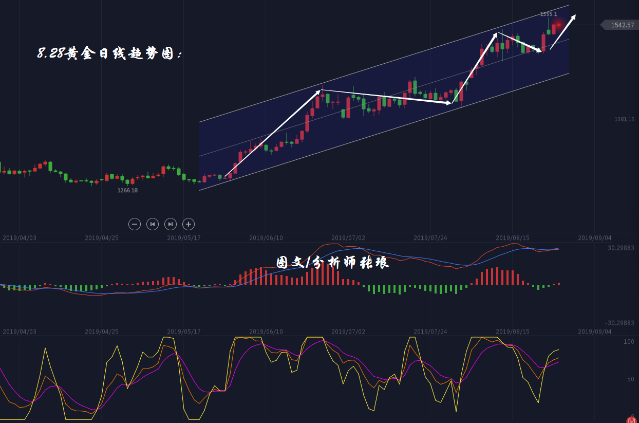This screenshot has width=639, height=423.
Task: Select 2019/09/04 on the candlestick date axis
Action: point(595,238)
